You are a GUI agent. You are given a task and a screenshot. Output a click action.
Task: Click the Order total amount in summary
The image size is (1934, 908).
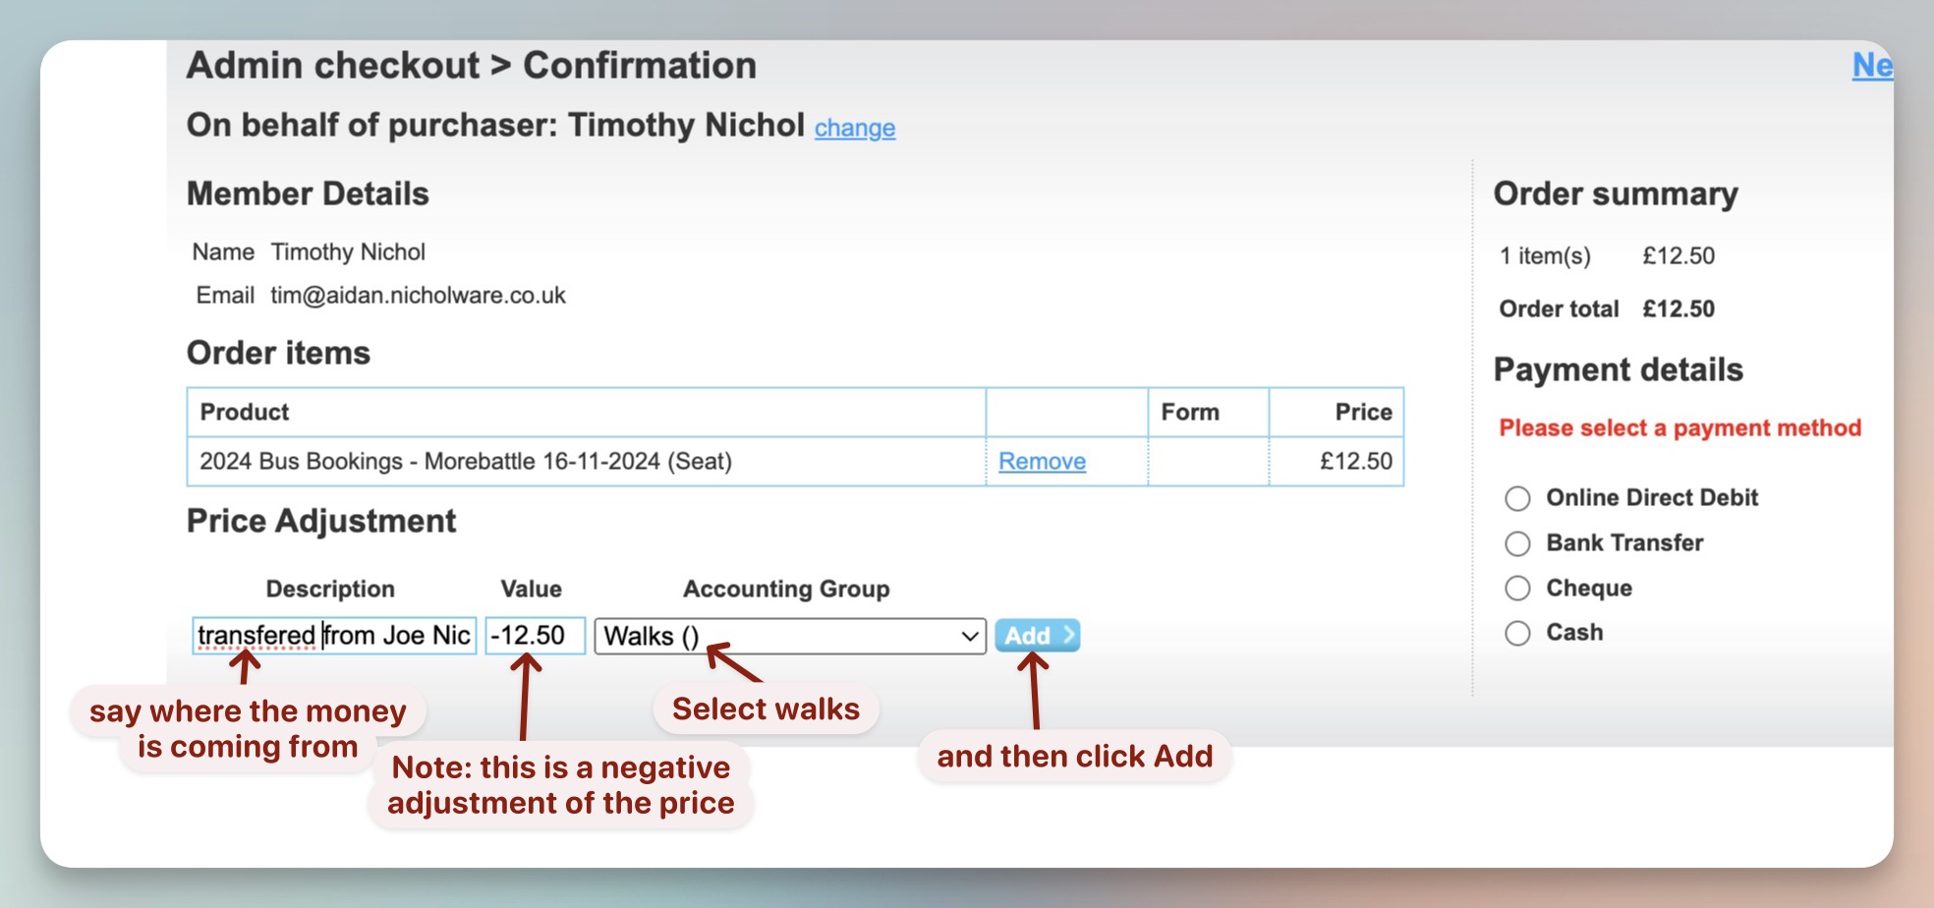click(1678, 309)
